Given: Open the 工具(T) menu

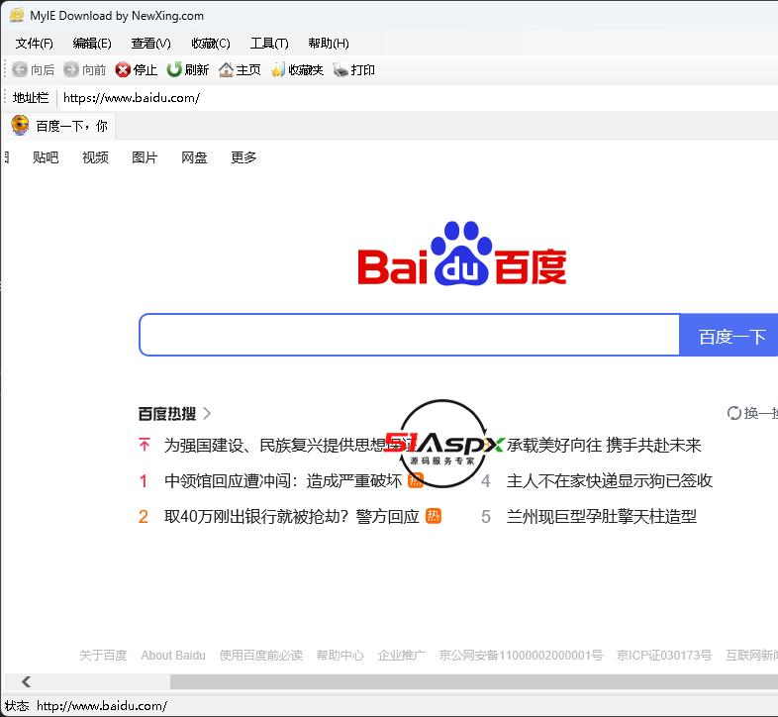Looking at the screenshot, I should (269, 44).
